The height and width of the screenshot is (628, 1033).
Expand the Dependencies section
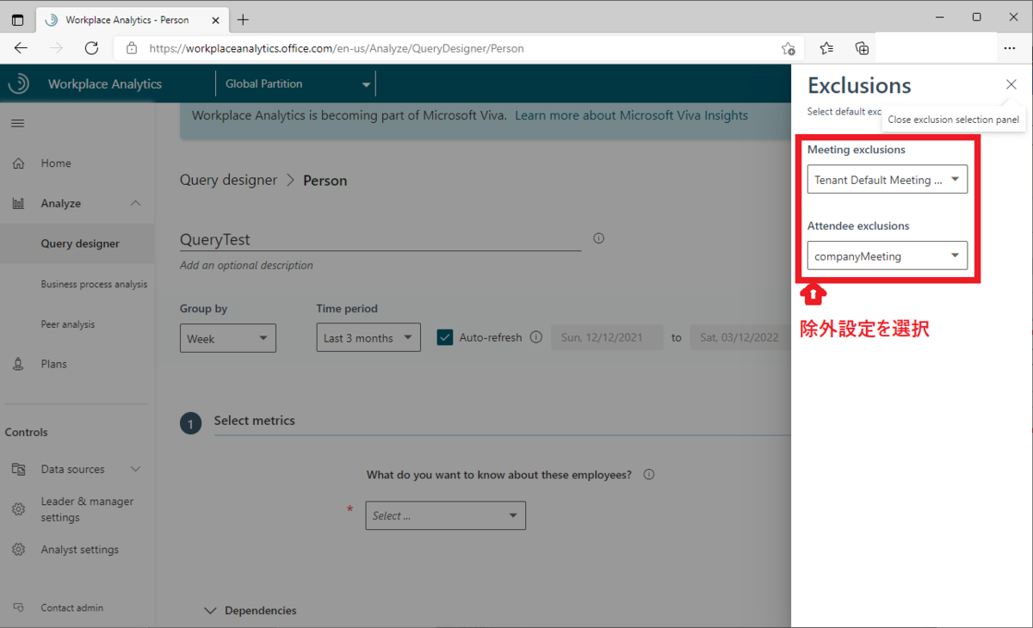click(x=250, y=610)
